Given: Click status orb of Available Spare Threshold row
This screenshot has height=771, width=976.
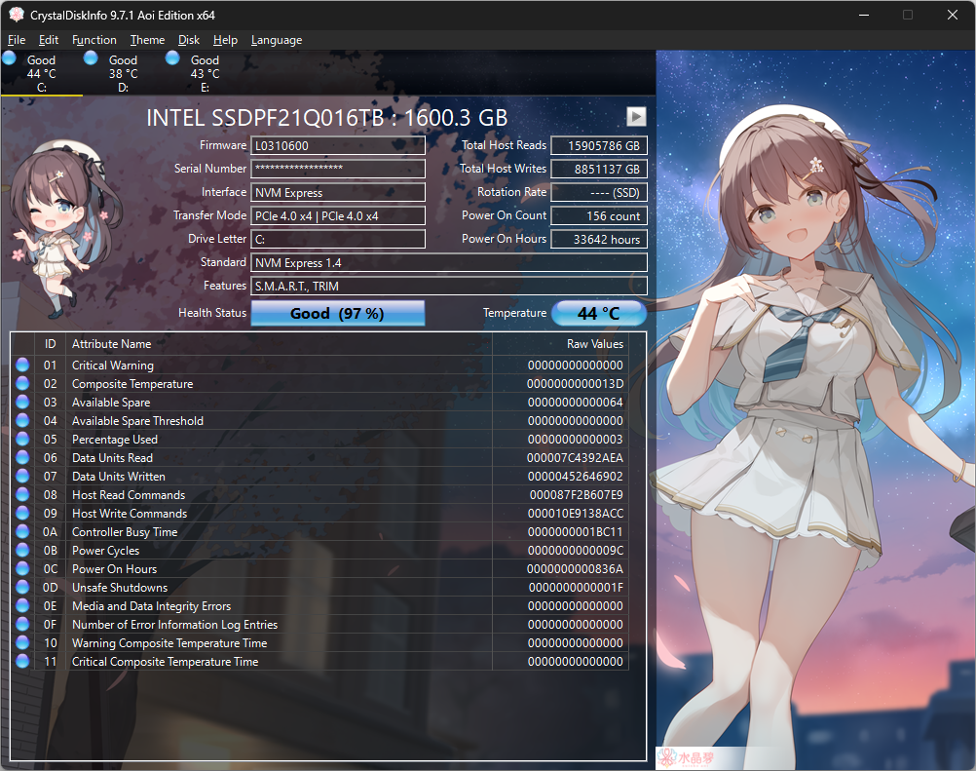Looking at the screenshot, I should pyautogui.click(x=22, y=420).
